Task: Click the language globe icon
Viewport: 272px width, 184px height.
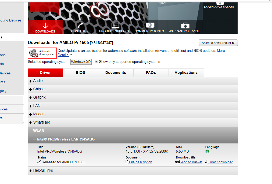Action: point(207,151)
